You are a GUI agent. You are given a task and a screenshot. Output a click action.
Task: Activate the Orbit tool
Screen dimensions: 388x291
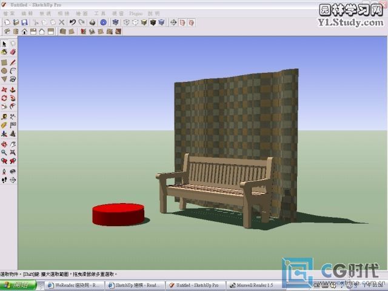click(4, 144)
